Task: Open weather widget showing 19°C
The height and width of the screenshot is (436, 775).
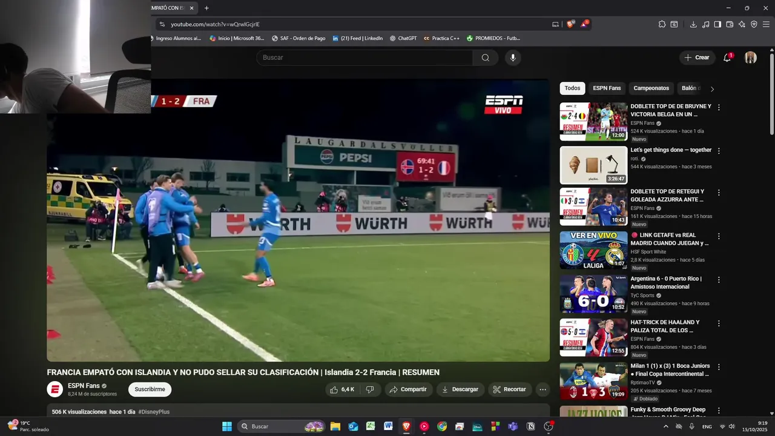Action: coord(27,426)
